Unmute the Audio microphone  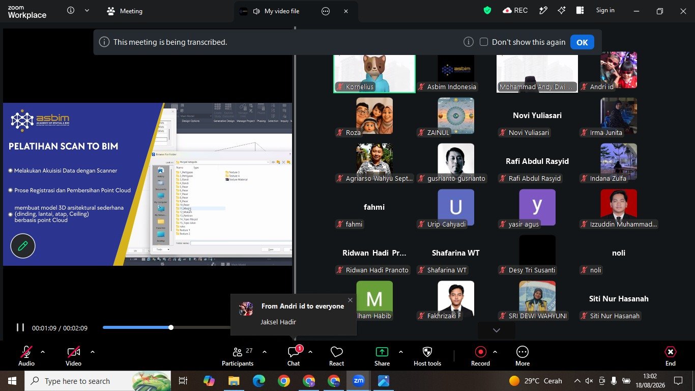pyautogui.click(x=26, y=356)
